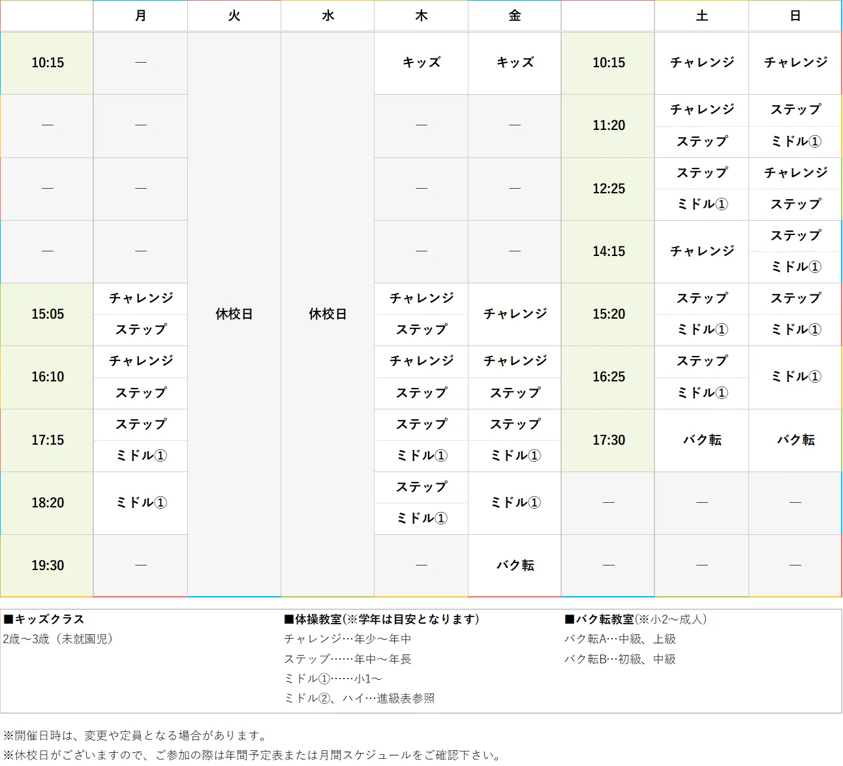Click Monday's 18:20 ミドル① class cell
Screen dimensions: 843x766
140,503
